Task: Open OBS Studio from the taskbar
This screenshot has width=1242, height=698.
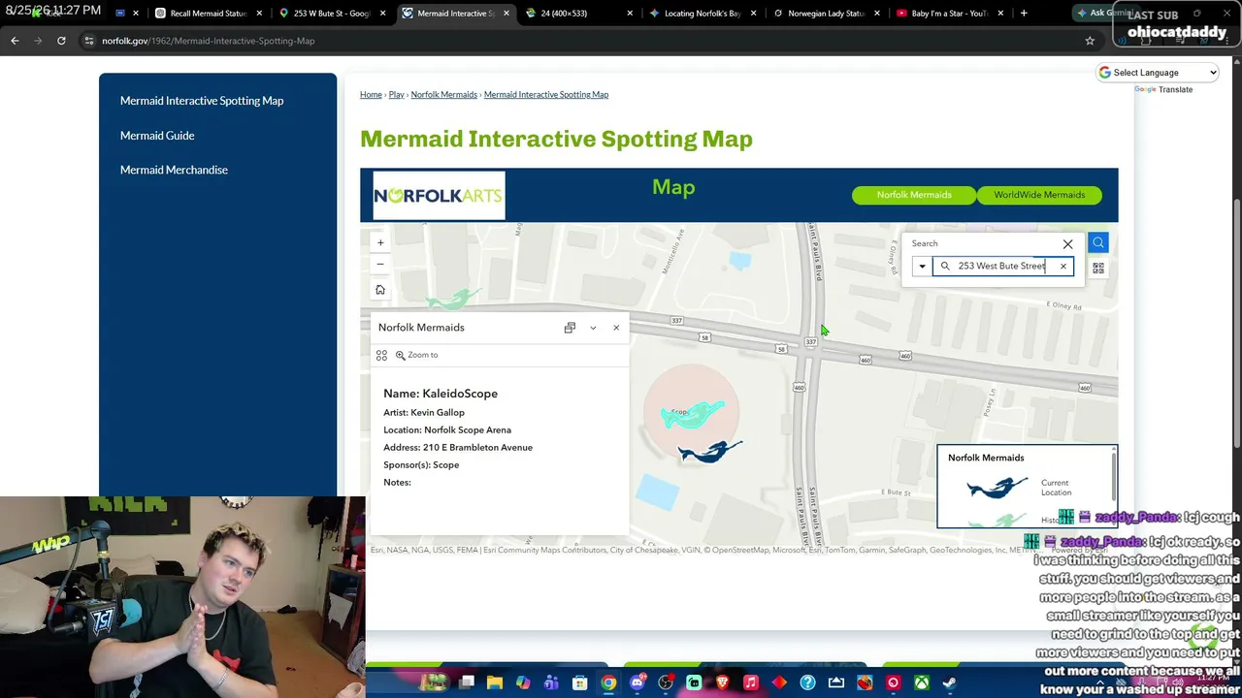Action: (666, 682)
